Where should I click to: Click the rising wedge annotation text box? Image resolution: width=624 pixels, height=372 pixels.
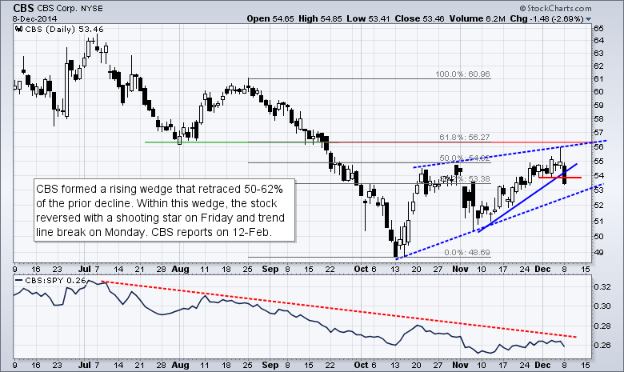(x=164, y=210)
